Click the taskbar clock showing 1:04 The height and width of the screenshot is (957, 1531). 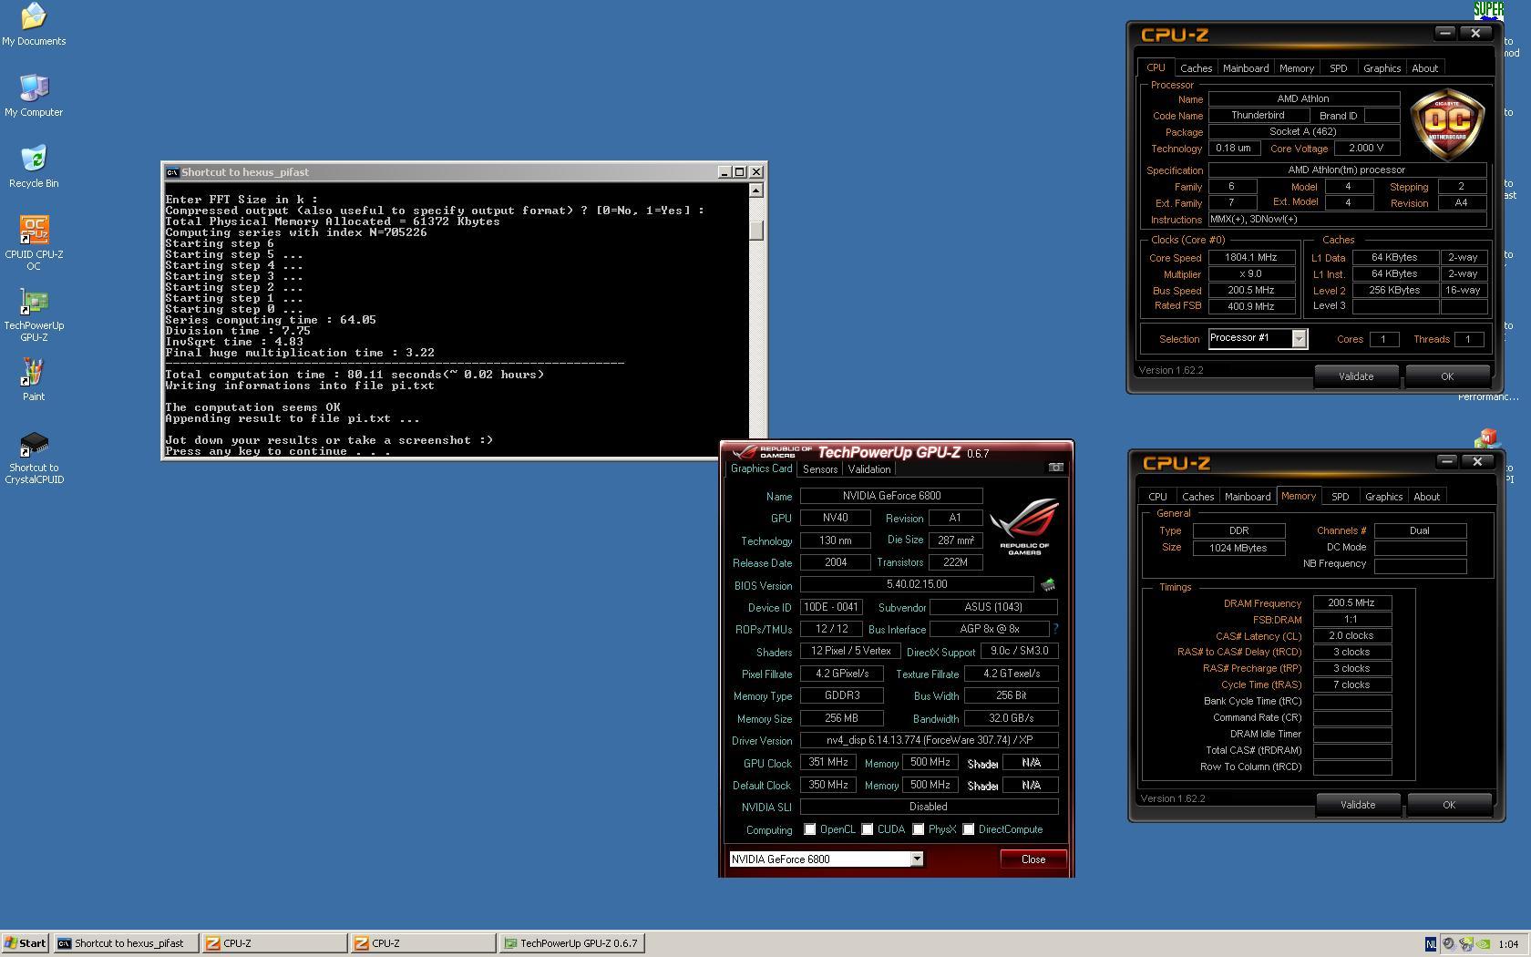click(1508, 944)
